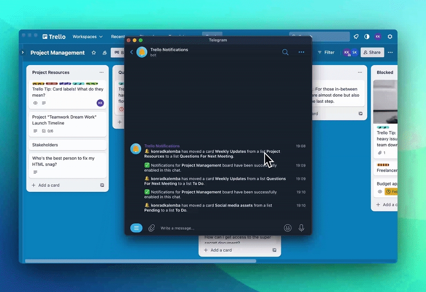Screen dimensions: 426x292
Task: Open the Telegram bot commands menu button
Action: tap(137, 228)
